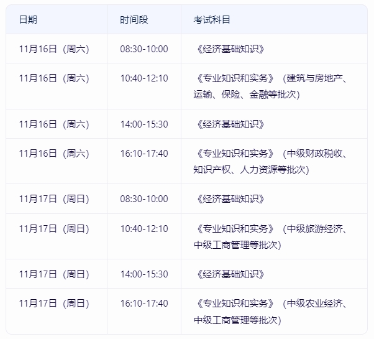Click 16:10-17:40 time on 11月16日 row
Screen dimensions: 374x339
click(x=144, y=153)
